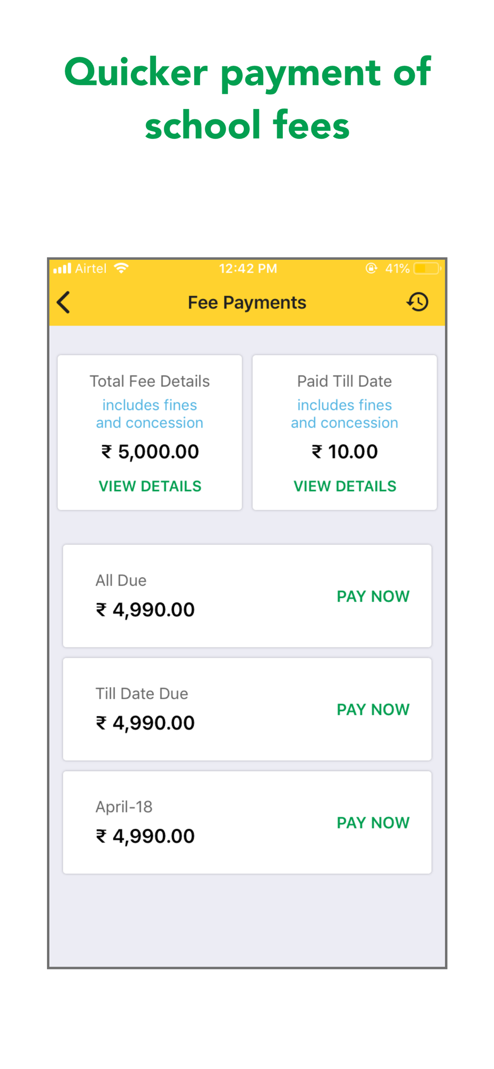Open the Till Date Due row

[x=247, y=709]
